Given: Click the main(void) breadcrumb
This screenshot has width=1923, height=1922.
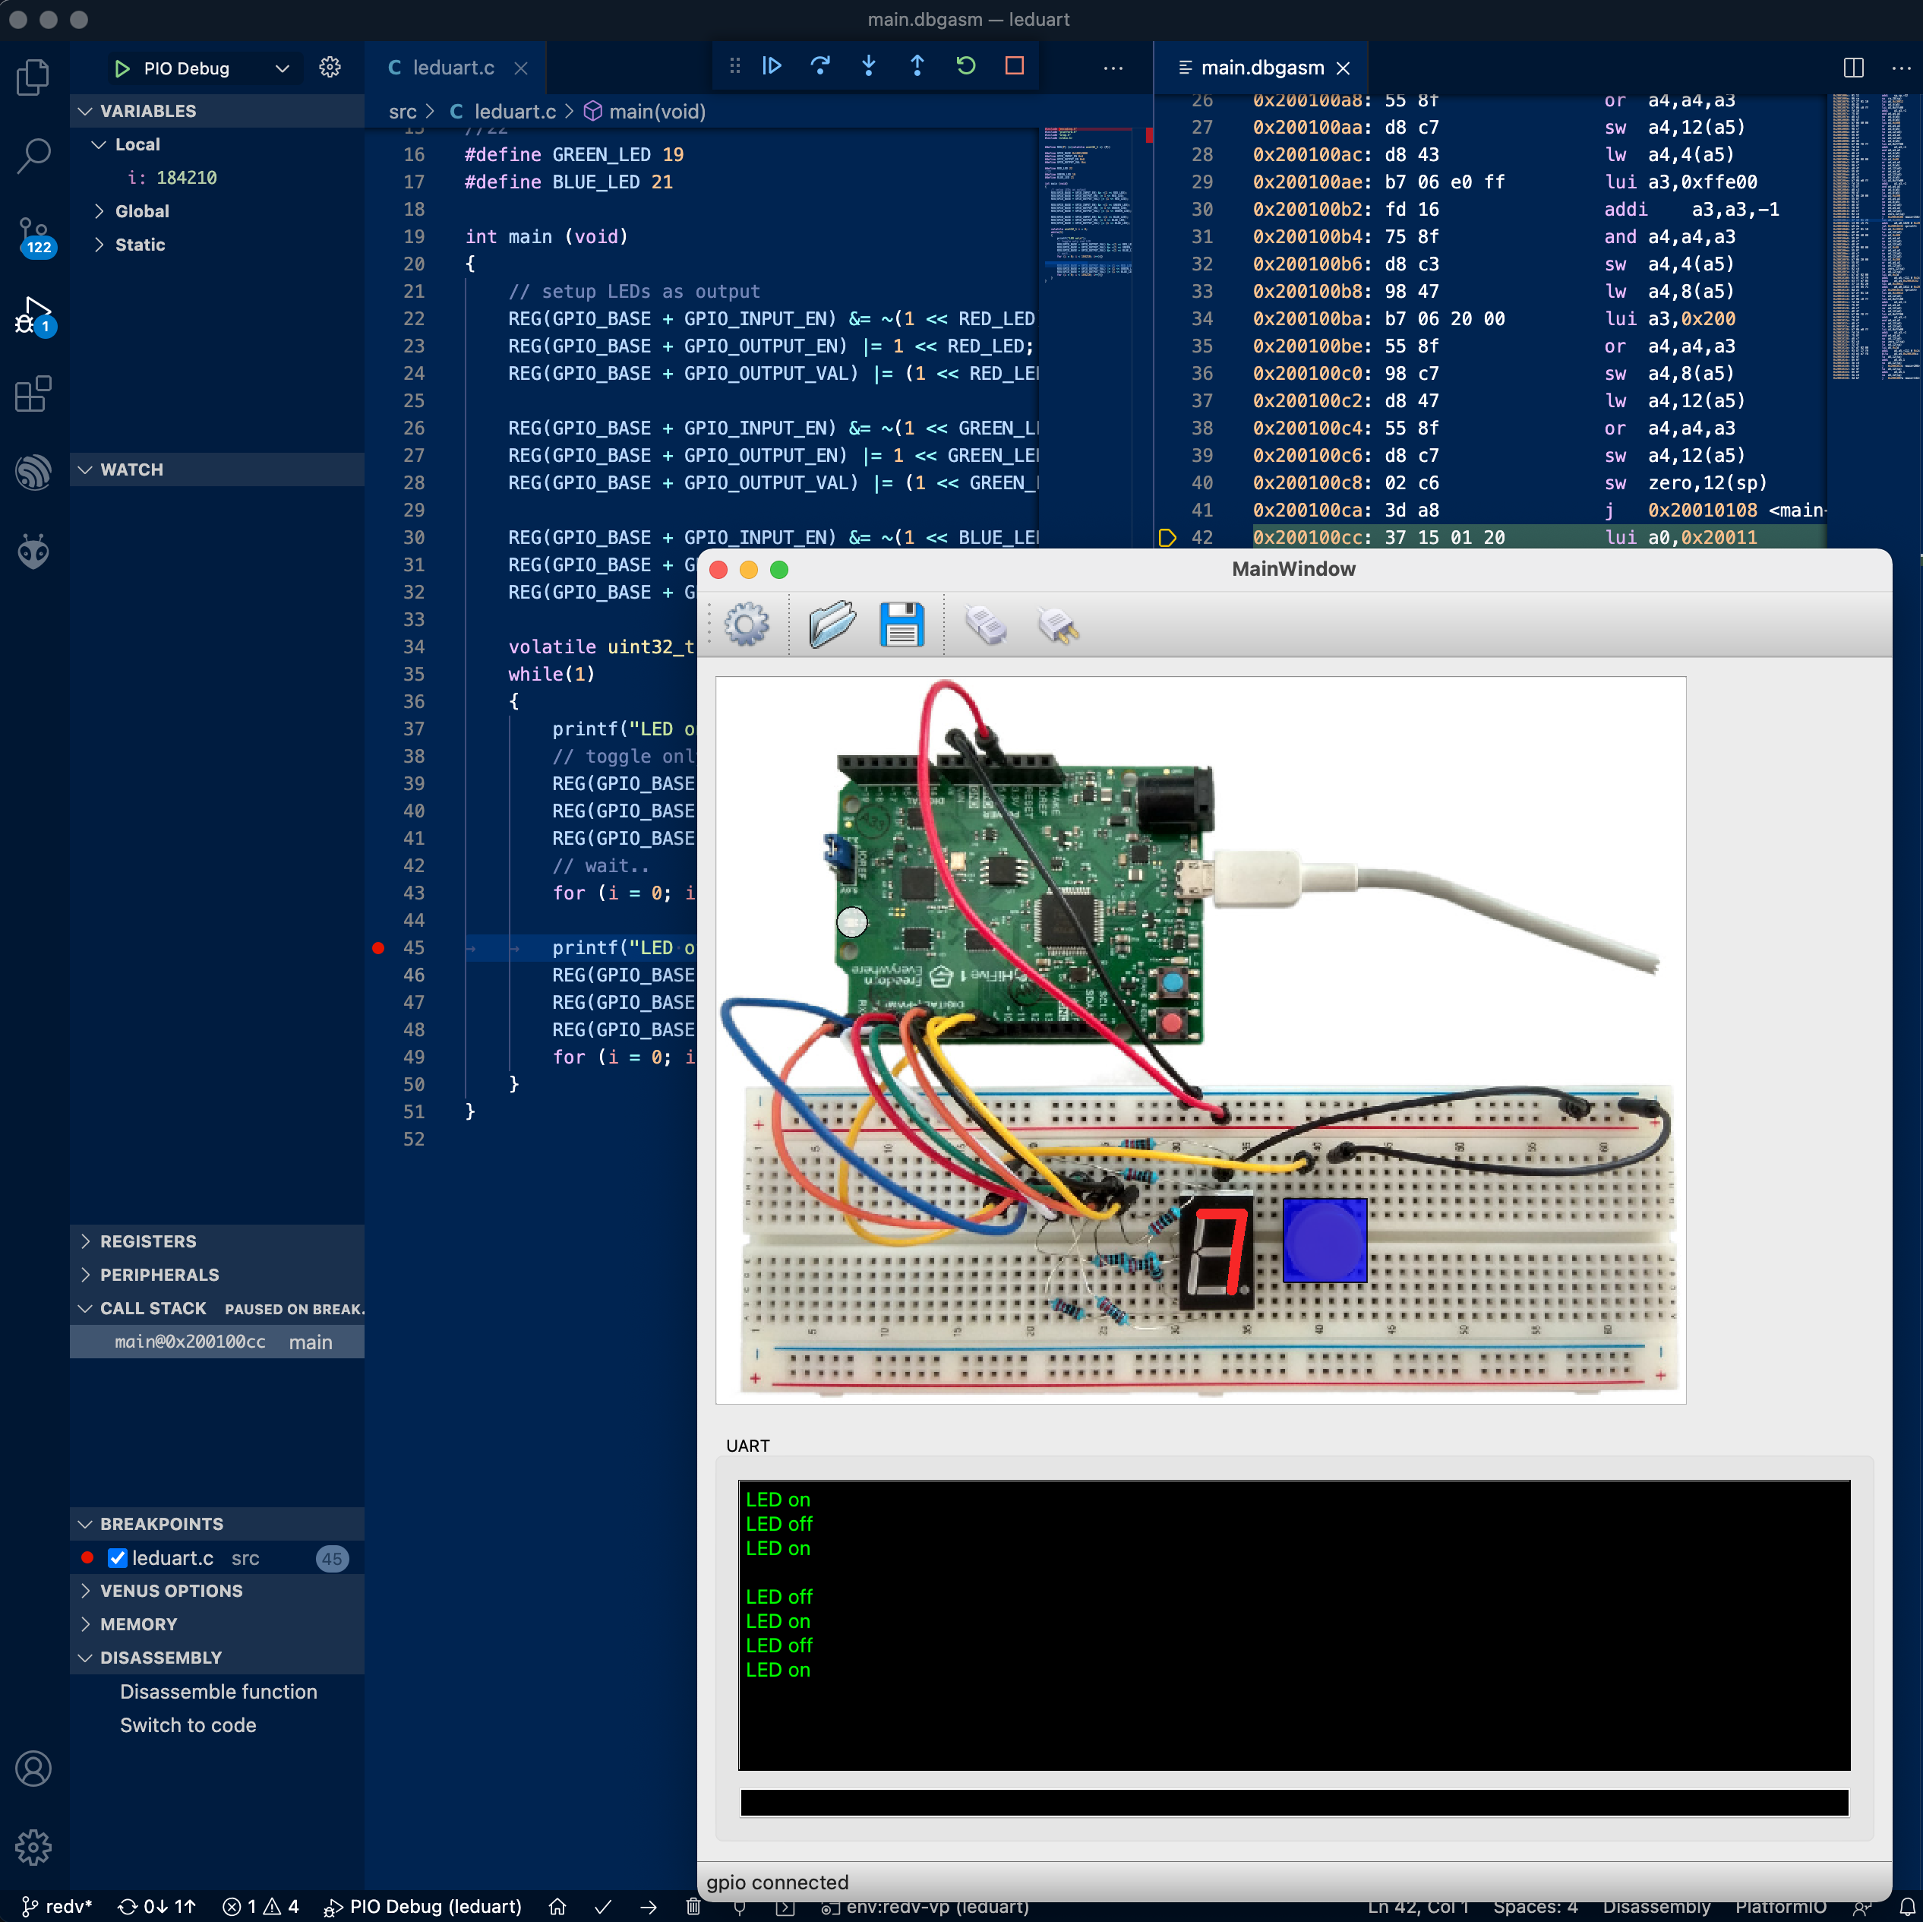Looking at the screenshot, I should point(645,112).
